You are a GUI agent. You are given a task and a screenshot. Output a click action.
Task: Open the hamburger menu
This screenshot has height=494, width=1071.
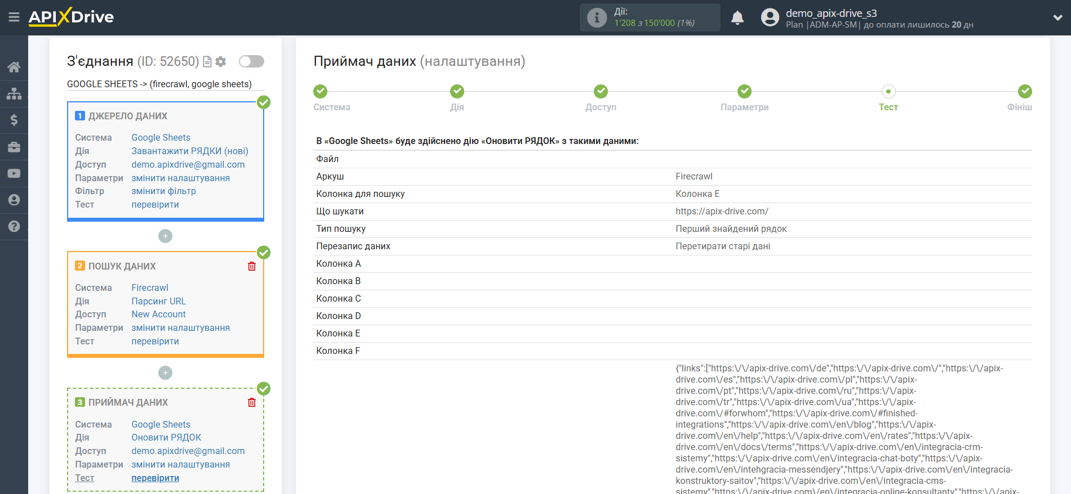(14, 17)
